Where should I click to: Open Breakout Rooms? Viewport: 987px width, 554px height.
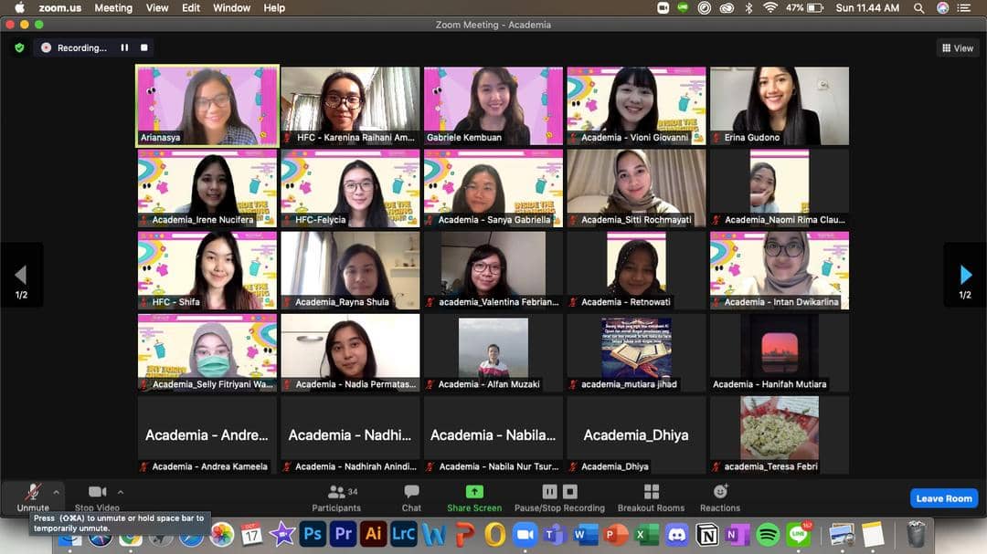tap(651, 493)
